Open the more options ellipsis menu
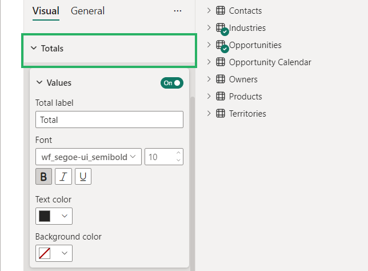Image resolution: width=368 pixels, height=271 pixels. (x=177, y=11)
